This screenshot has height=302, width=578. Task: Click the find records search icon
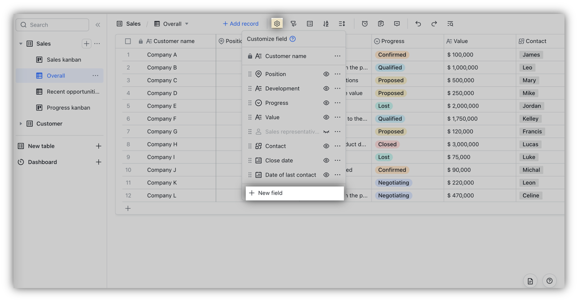(x=450, y=23)
